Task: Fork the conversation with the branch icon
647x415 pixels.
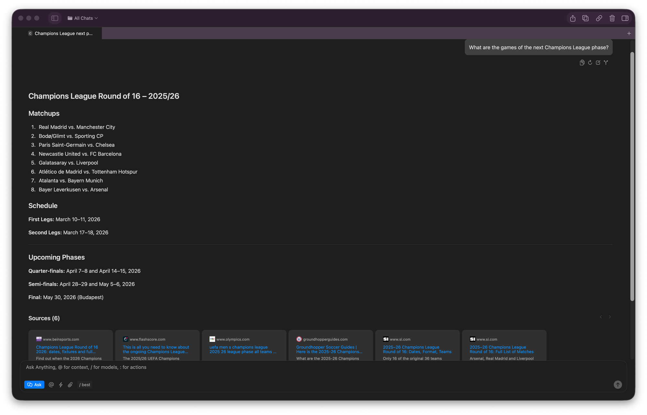Action: [606, 62]
